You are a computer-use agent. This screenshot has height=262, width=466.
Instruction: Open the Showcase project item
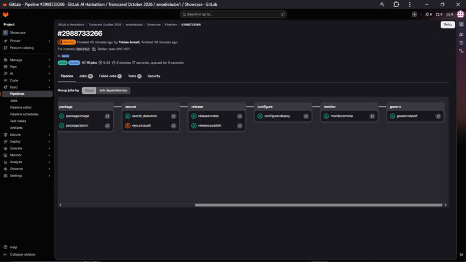(18, 33)
